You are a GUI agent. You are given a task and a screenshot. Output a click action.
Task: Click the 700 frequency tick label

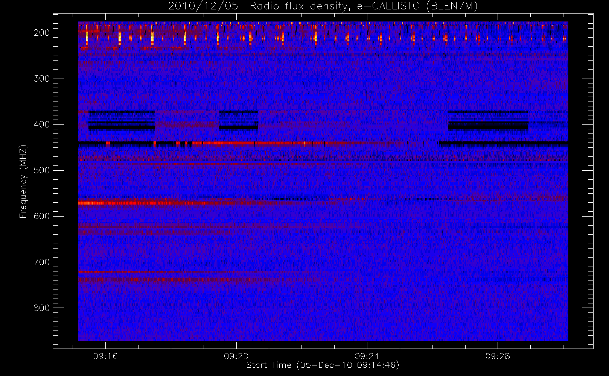[41, 262]
